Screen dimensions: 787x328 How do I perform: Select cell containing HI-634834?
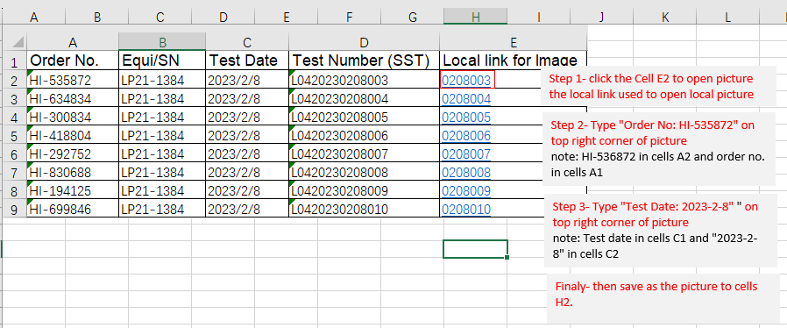[72, 99]
